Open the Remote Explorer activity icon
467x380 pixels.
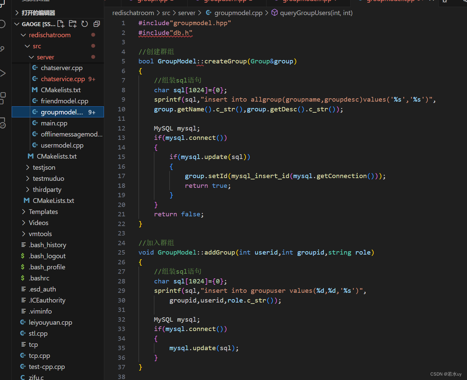3,123
